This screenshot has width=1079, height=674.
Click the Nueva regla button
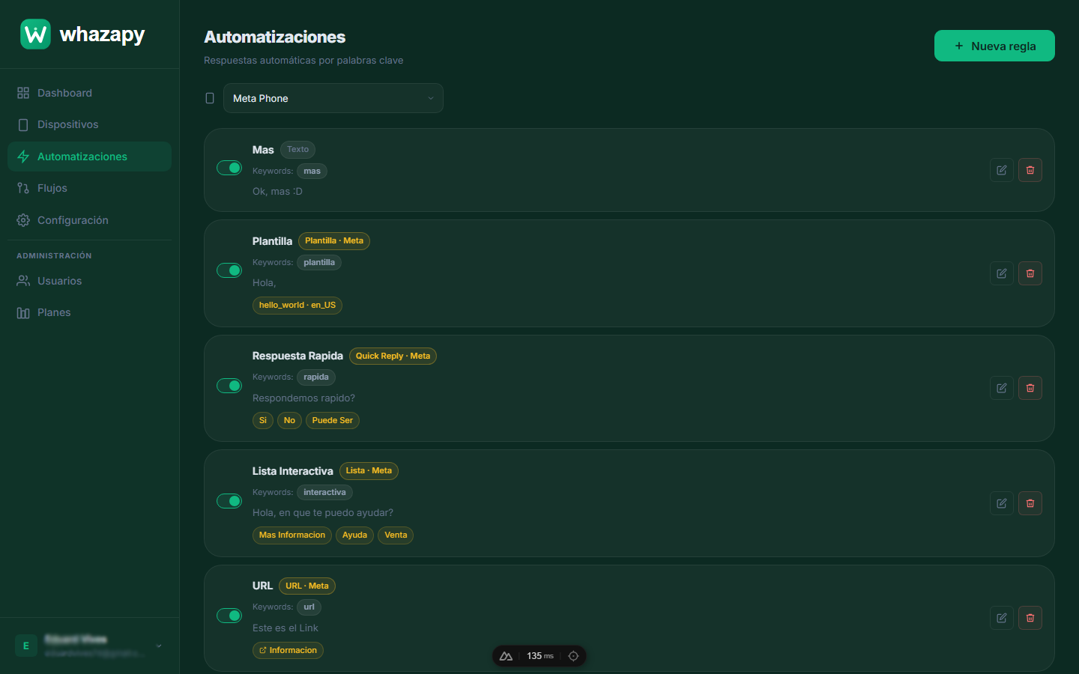[x=994, y=46]
